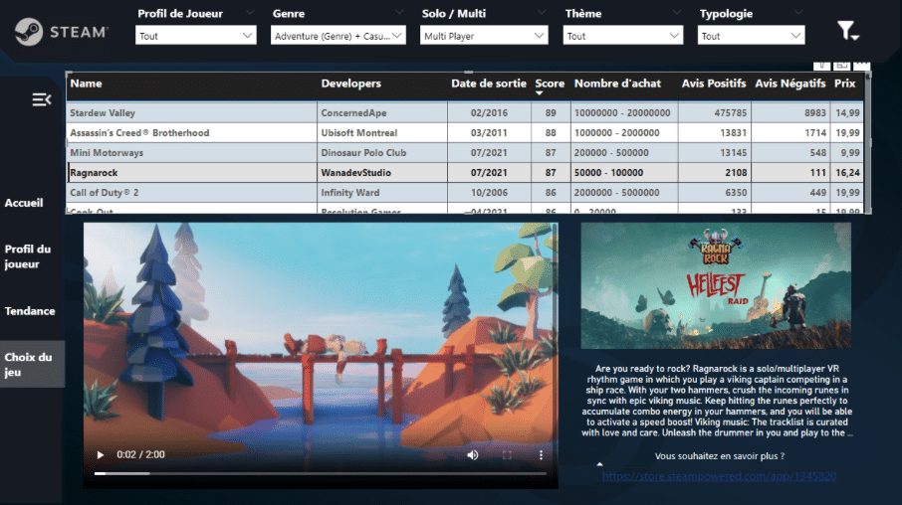The width and height of the screenshot is (902, 505).
Task: Click the 10000000 - 20000000 purchases cell
Action: tap(622, 113)
